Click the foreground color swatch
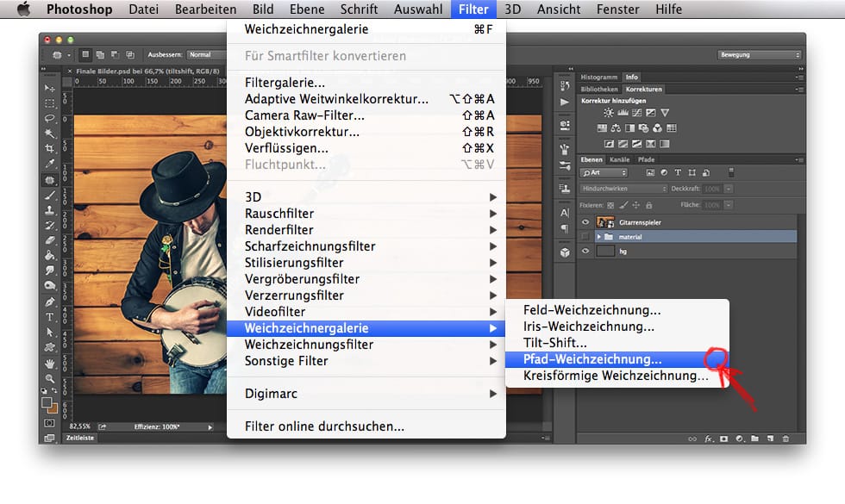The image size is (845, 504). click(x=47, y=402)
